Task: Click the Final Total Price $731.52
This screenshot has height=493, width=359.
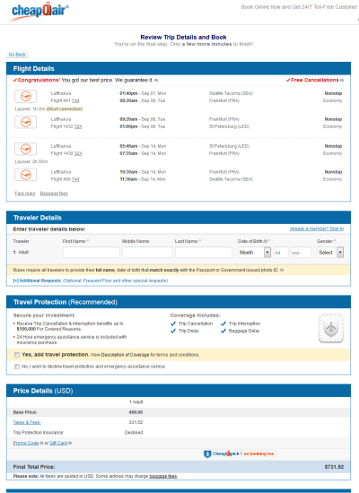Action: 334,467
